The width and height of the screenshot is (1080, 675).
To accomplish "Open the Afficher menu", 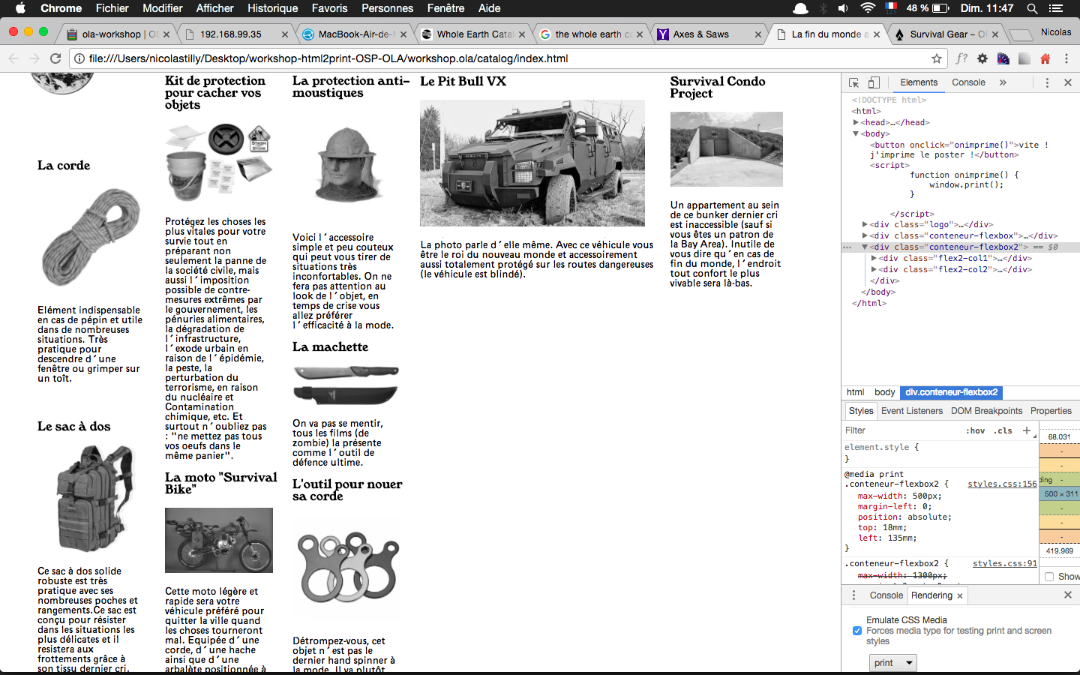I will click(x=214, y=8).
